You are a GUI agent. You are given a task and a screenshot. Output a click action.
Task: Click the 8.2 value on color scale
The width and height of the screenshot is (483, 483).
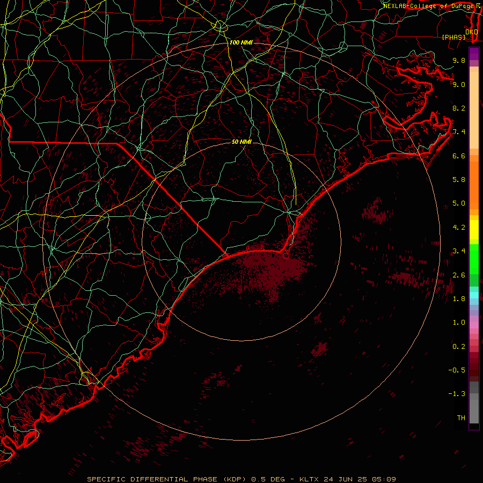(x=459, y=108)
